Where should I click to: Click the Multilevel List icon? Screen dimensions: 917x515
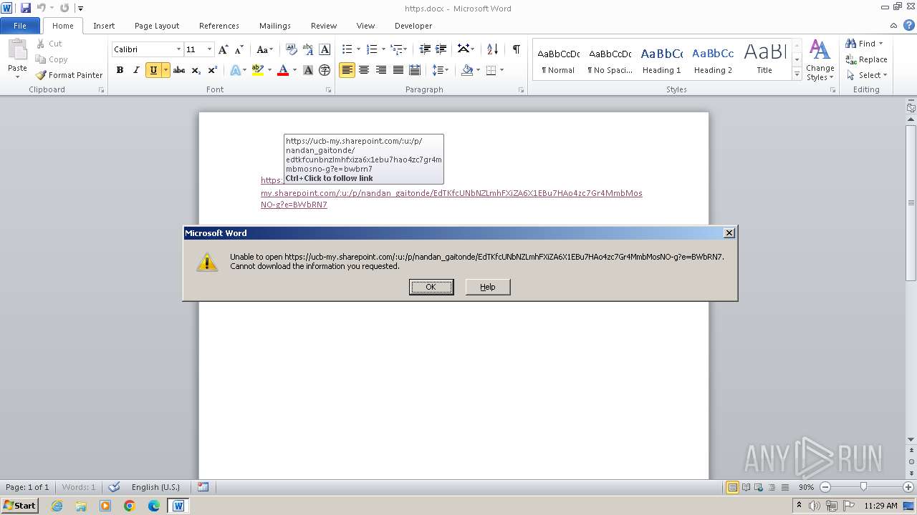click(399, 49)
